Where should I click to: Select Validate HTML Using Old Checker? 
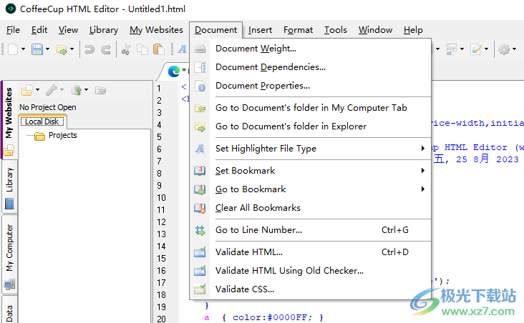(x=310, y=271)
